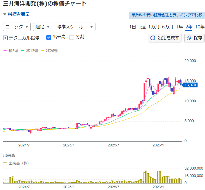This screenshot has width=205, height=190.
Task: Enable the 分割 split checkbox
Action: [x=72, y=37]
